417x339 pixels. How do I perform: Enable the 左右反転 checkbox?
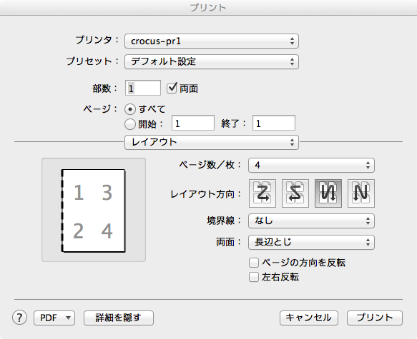(x=254, y=277)
